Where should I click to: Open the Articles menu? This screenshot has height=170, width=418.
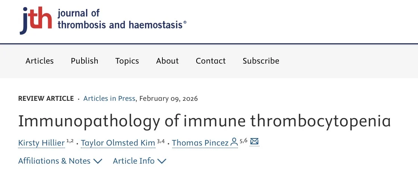coord(39,61)
